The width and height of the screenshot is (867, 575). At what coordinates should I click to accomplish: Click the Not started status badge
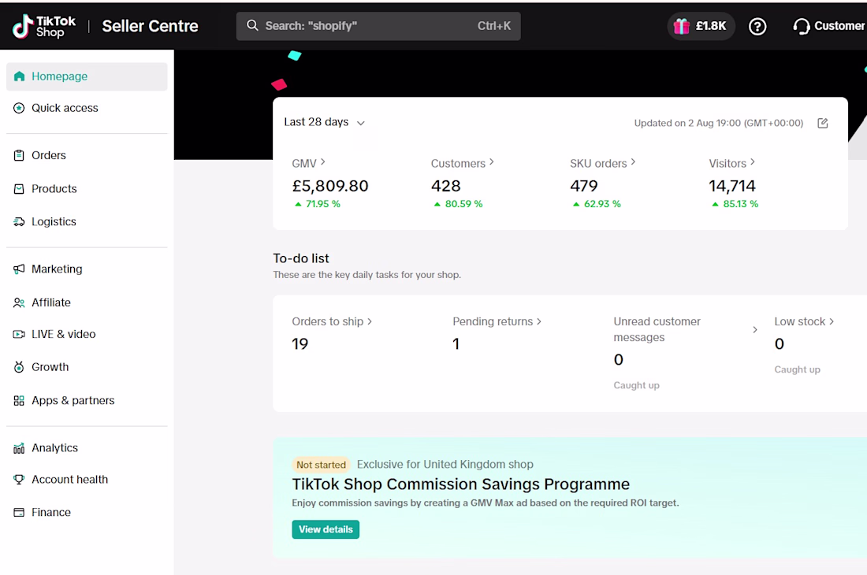click(x=321, y=465)
